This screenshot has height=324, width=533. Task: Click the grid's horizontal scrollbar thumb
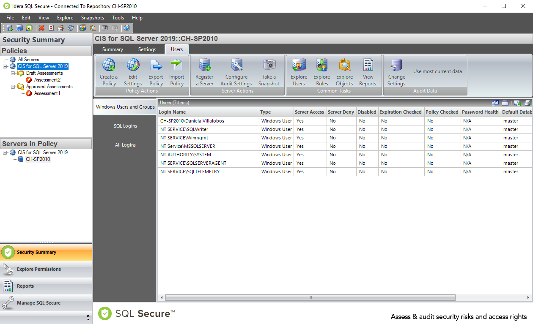click(x=310, y=297)
